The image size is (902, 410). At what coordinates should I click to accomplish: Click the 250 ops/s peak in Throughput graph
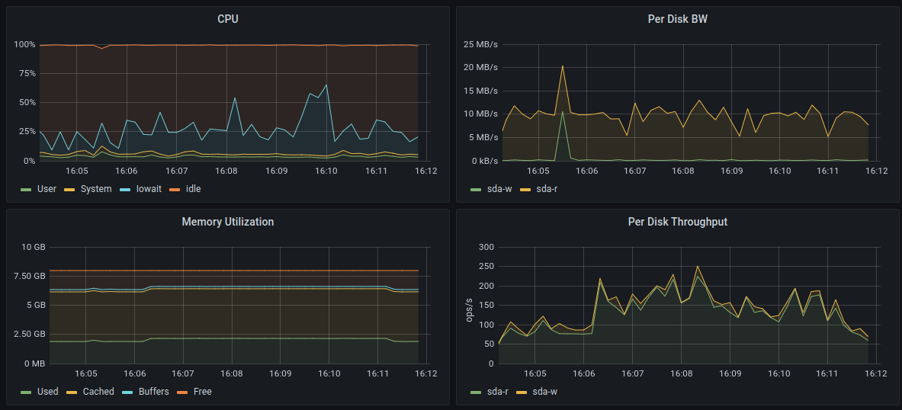[697, 267]
